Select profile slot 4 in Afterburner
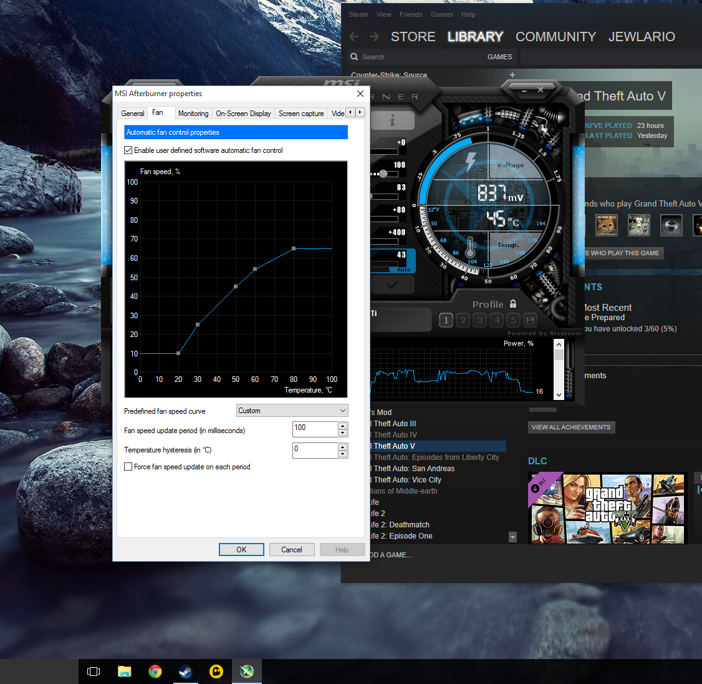 click(x=497, y=320)
